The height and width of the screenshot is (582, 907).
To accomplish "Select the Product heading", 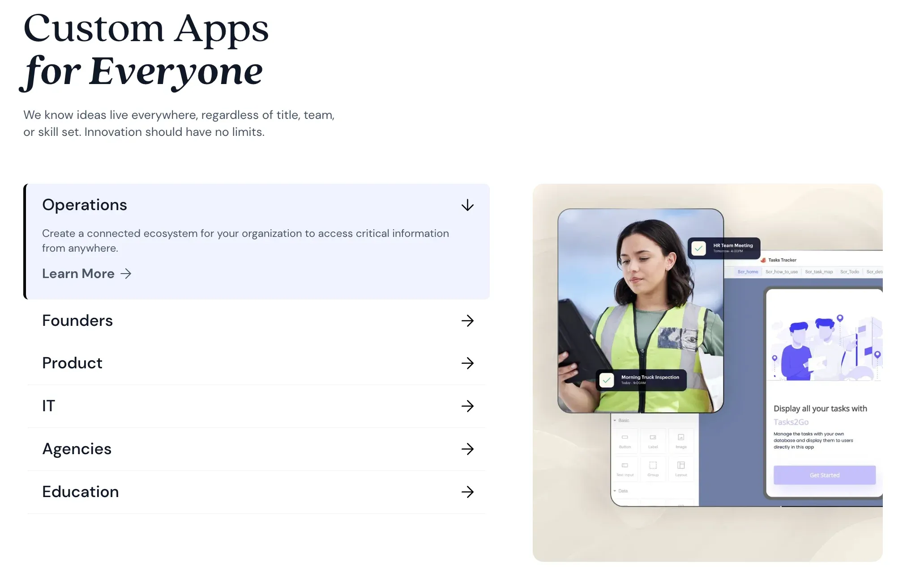I will 72,363.
